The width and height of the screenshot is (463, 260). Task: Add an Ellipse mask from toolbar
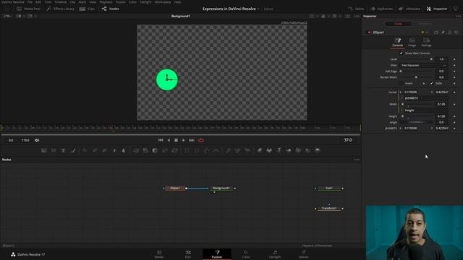click(197, 151)
